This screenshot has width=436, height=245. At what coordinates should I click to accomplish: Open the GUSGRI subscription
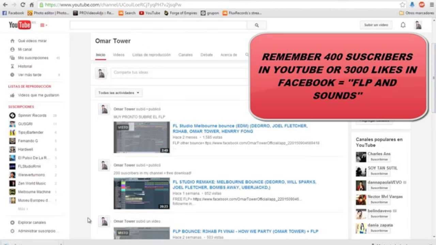coord(25,124)
